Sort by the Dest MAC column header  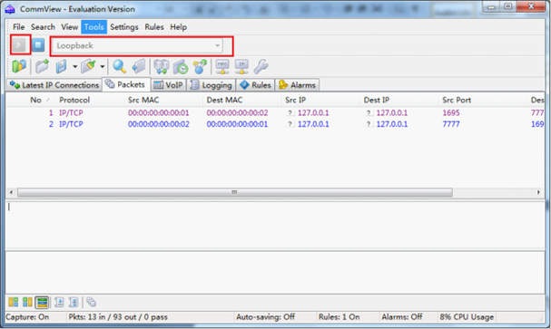pos(224,100)
